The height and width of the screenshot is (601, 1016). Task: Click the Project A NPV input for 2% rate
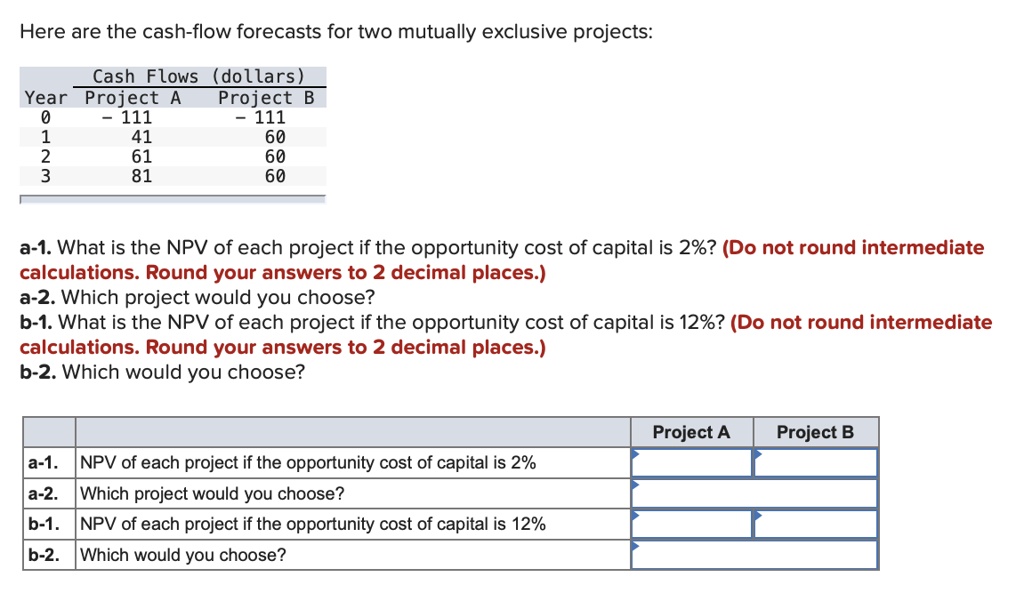(692, 462)
